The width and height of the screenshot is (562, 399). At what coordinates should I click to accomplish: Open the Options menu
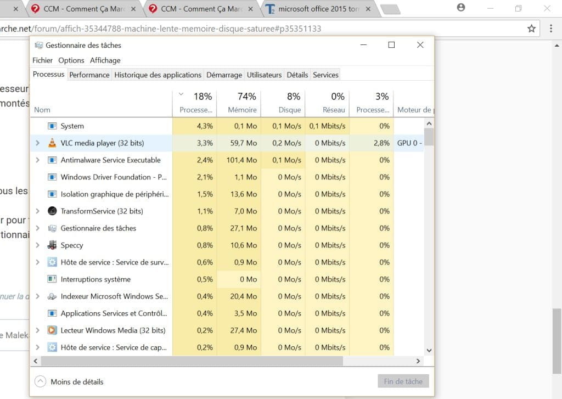click(x=71, y=60)
